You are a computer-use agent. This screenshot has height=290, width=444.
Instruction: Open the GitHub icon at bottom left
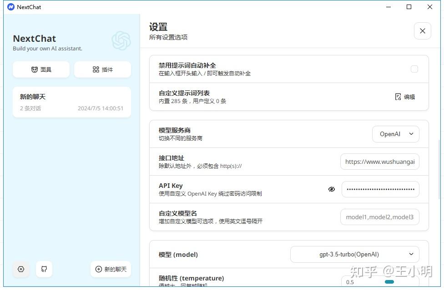[44, 269]
